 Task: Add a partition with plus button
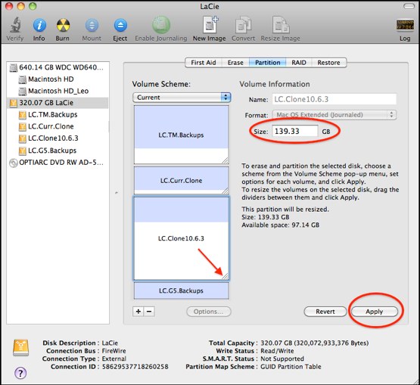(x=138, y=312)
